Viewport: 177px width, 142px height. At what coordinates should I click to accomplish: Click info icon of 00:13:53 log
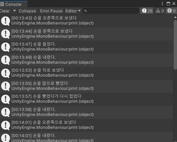click(5, 73)
